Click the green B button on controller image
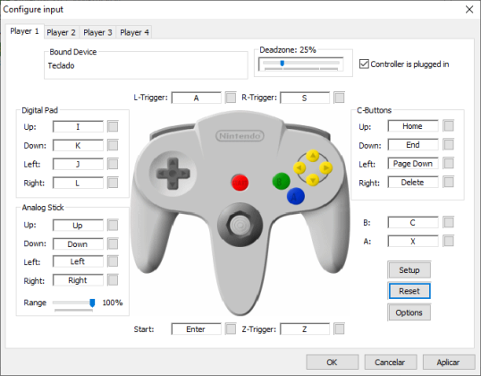481x376 pixels. pyautogui.click(x=281, y=181)
